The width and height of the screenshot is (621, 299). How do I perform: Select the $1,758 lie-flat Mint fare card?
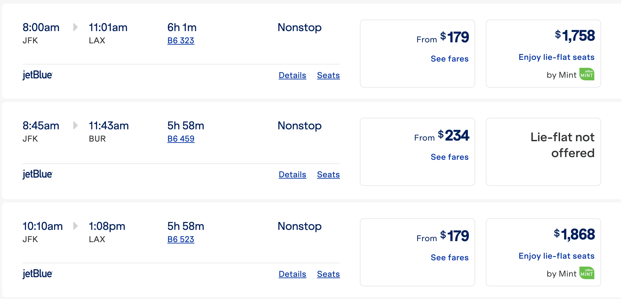pyautogui.click(x=543, y=53)
